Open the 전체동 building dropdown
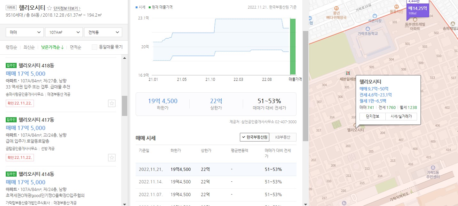Image resolution: width=458 pixels, height=206 pixels. pos(103,32)
